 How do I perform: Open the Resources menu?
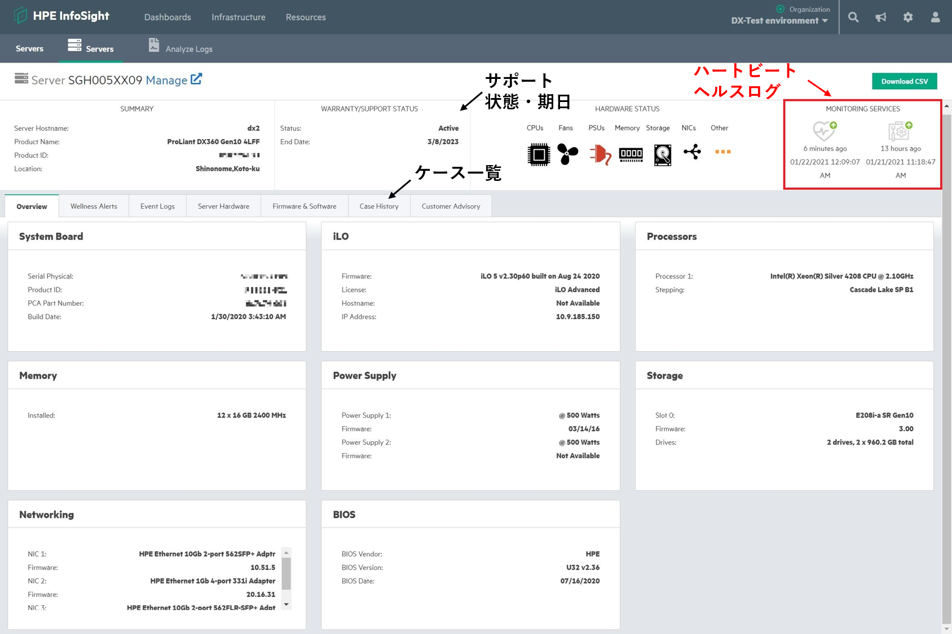pos(306,17)
